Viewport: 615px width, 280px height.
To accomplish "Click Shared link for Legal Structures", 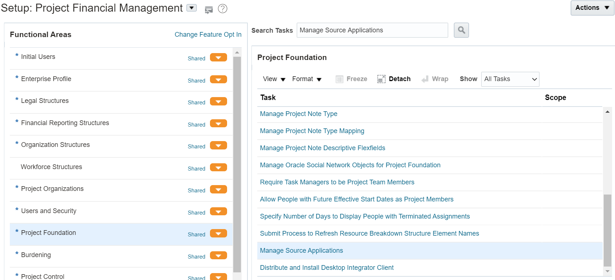I will click(197, 102).
